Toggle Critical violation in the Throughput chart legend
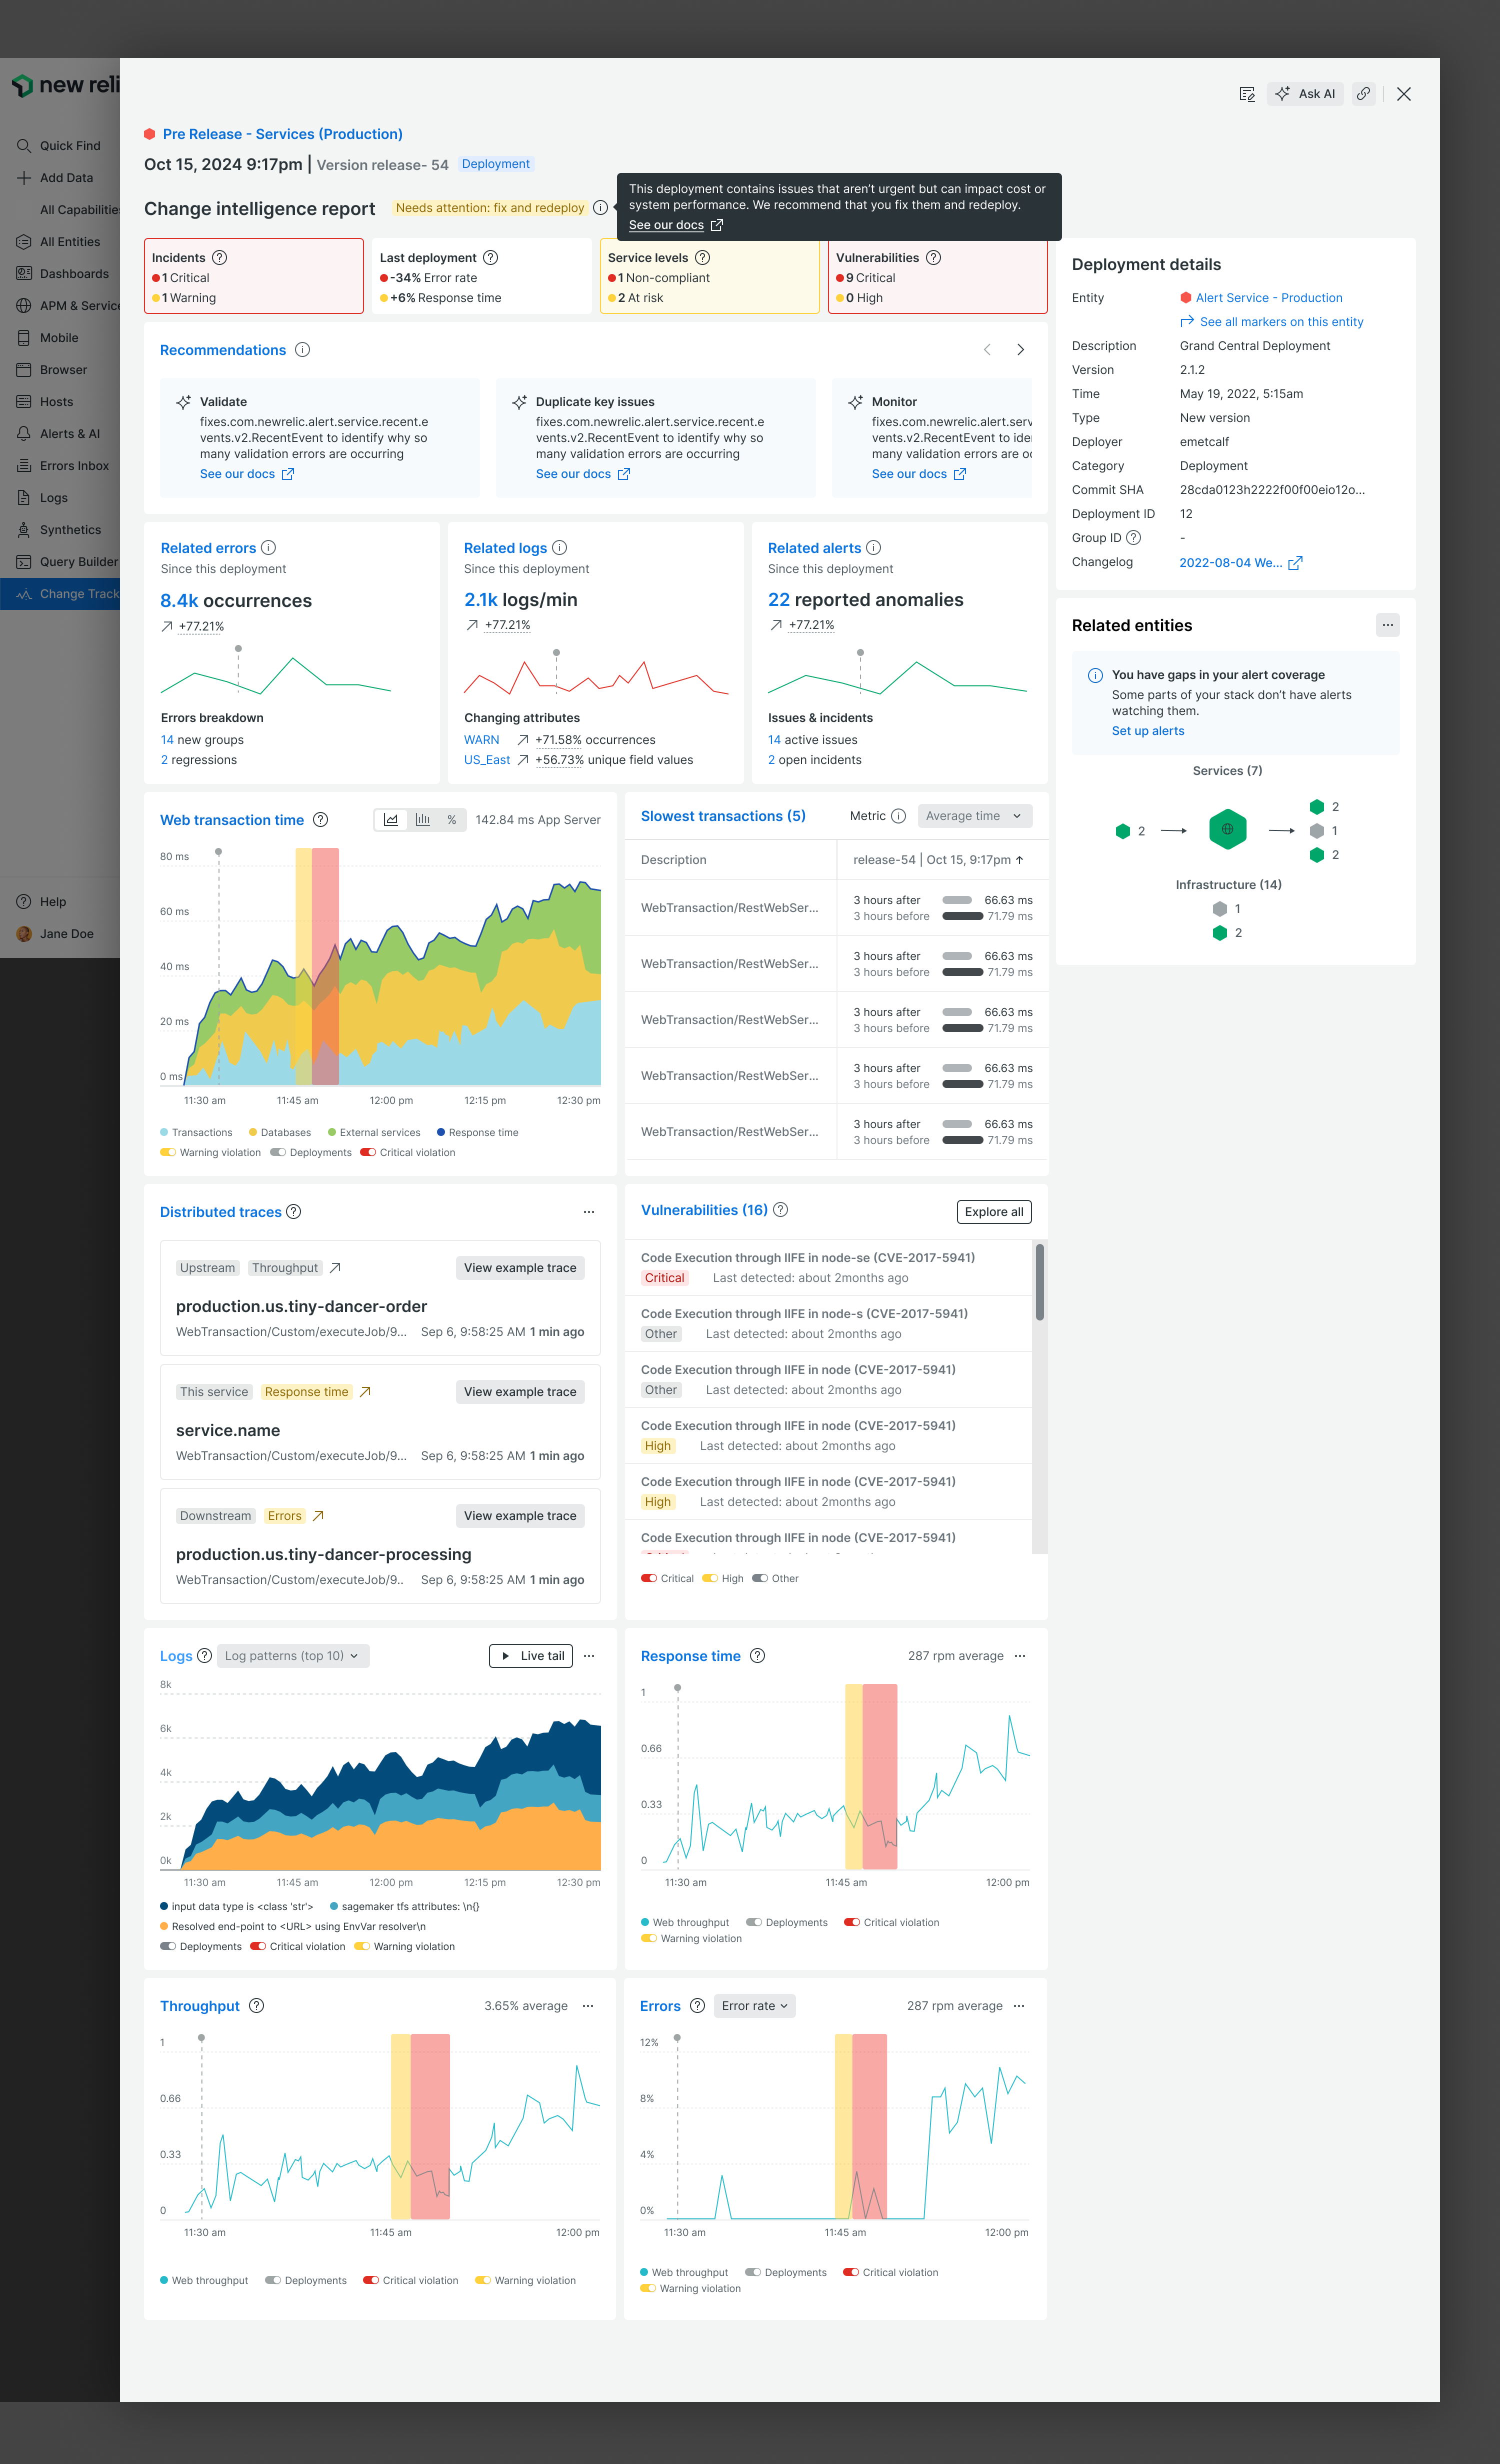The image size is (1500, 2464). pyautogui.click(x=371, y=2281)
